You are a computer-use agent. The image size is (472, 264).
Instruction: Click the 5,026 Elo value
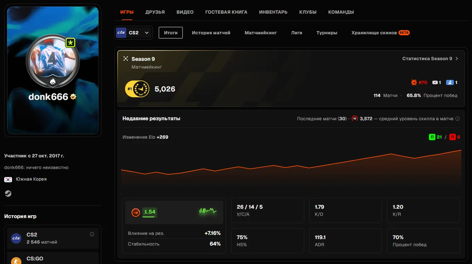tap(165, 89)
